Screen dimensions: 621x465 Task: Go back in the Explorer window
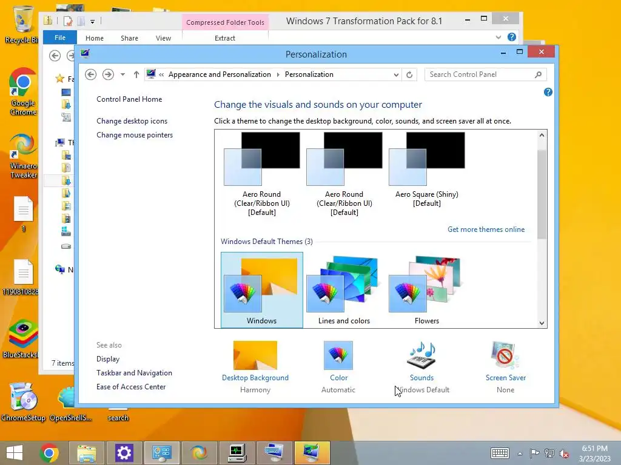[55, 56]
